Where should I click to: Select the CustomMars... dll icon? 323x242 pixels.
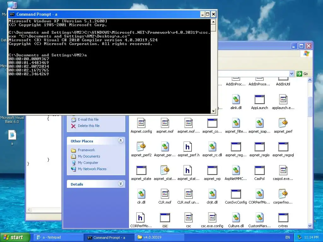(259, 218)
